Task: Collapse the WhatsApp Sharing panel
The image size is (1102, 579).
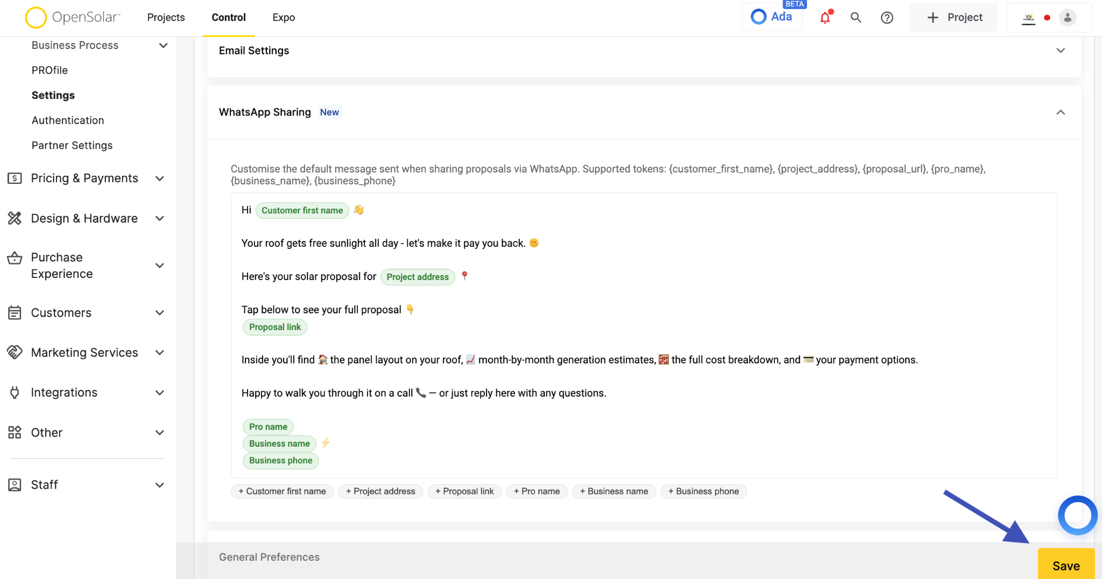Action: pos(1061,112)
